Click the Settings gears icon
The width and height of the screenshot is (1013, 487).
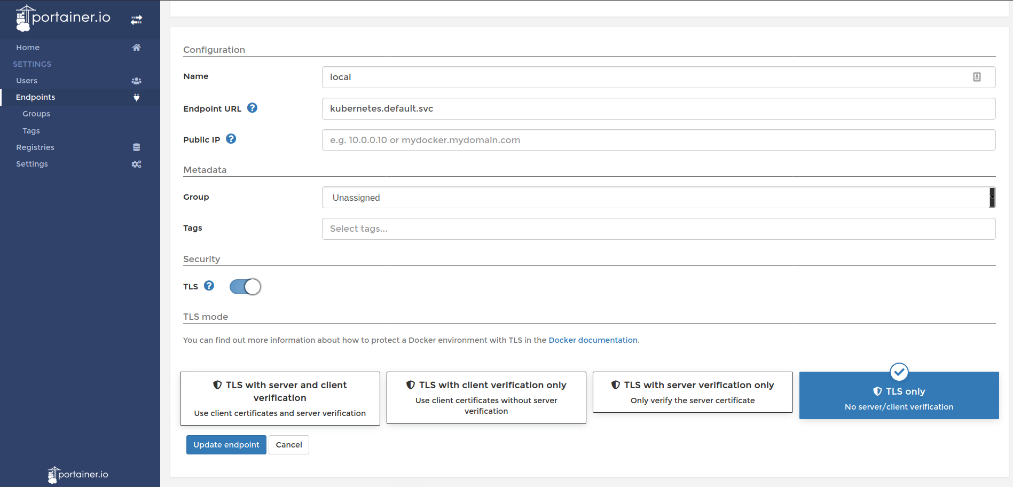pos(137,164)
